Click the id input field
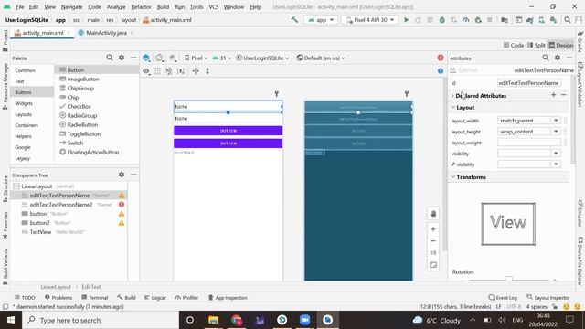The width and height of the screenshot is (585, 329). click(x=529, y=83)
